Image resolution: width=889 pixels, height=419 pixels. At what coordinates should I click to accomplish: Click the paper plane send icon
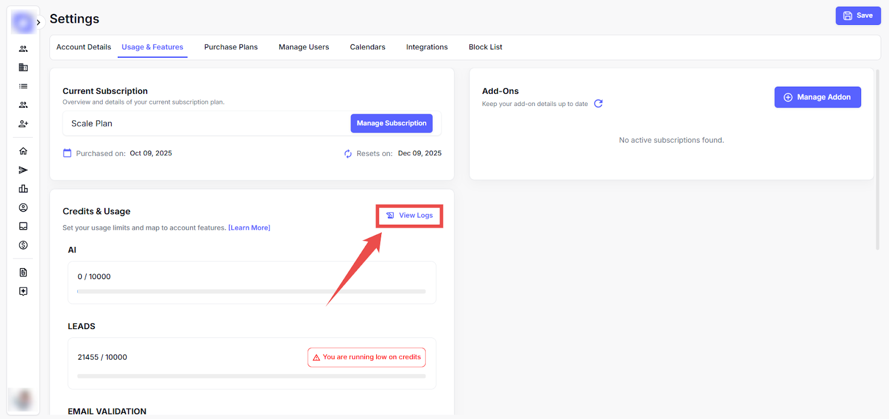pyautogui.click(x=23, y=170)
